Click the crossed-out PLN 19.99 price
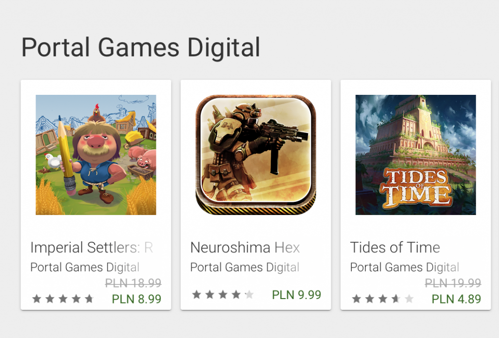499x338 pixels. point(453,283)
